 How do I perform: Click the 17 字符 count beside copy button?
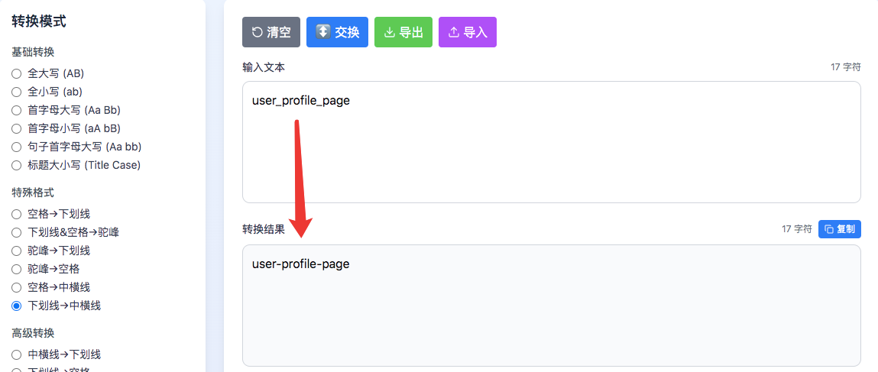point(797,229)
